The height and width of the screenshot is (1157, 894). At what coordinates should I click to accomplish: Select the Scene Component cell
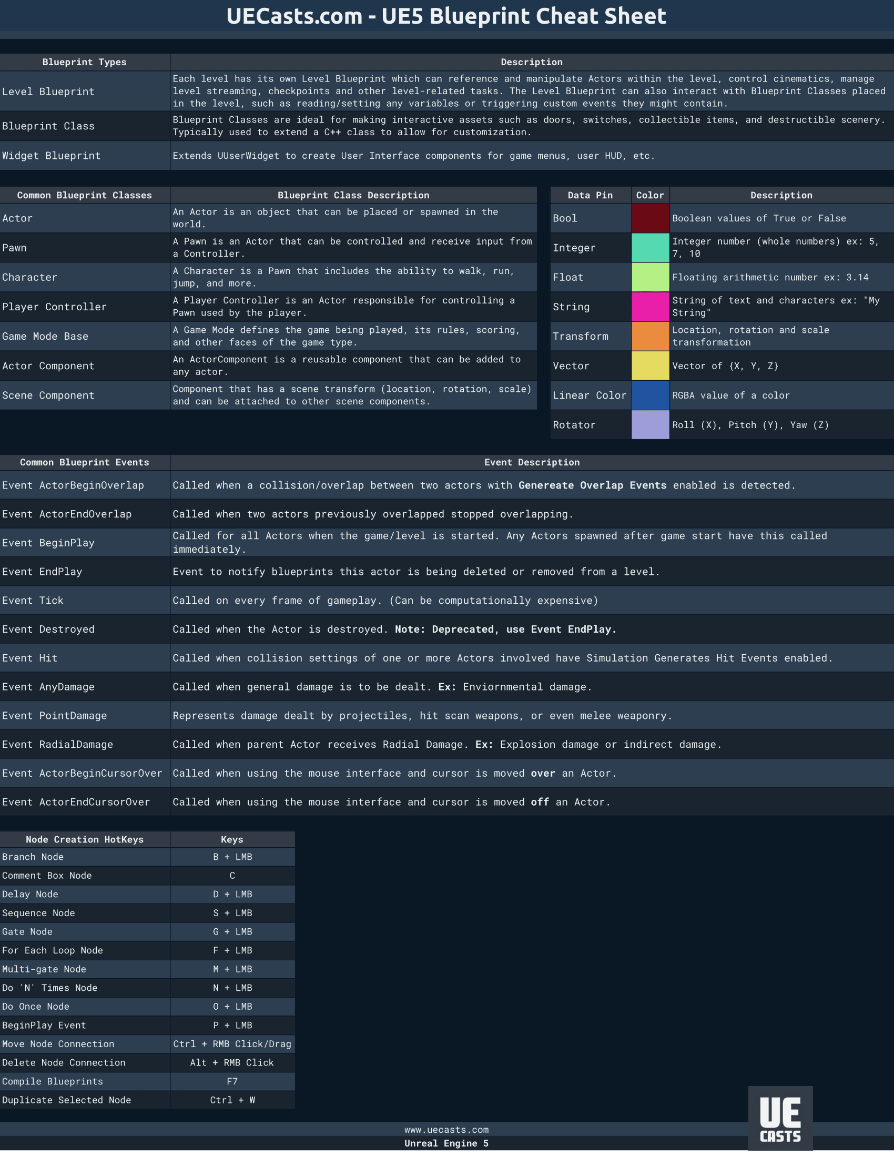pos(85,395)
